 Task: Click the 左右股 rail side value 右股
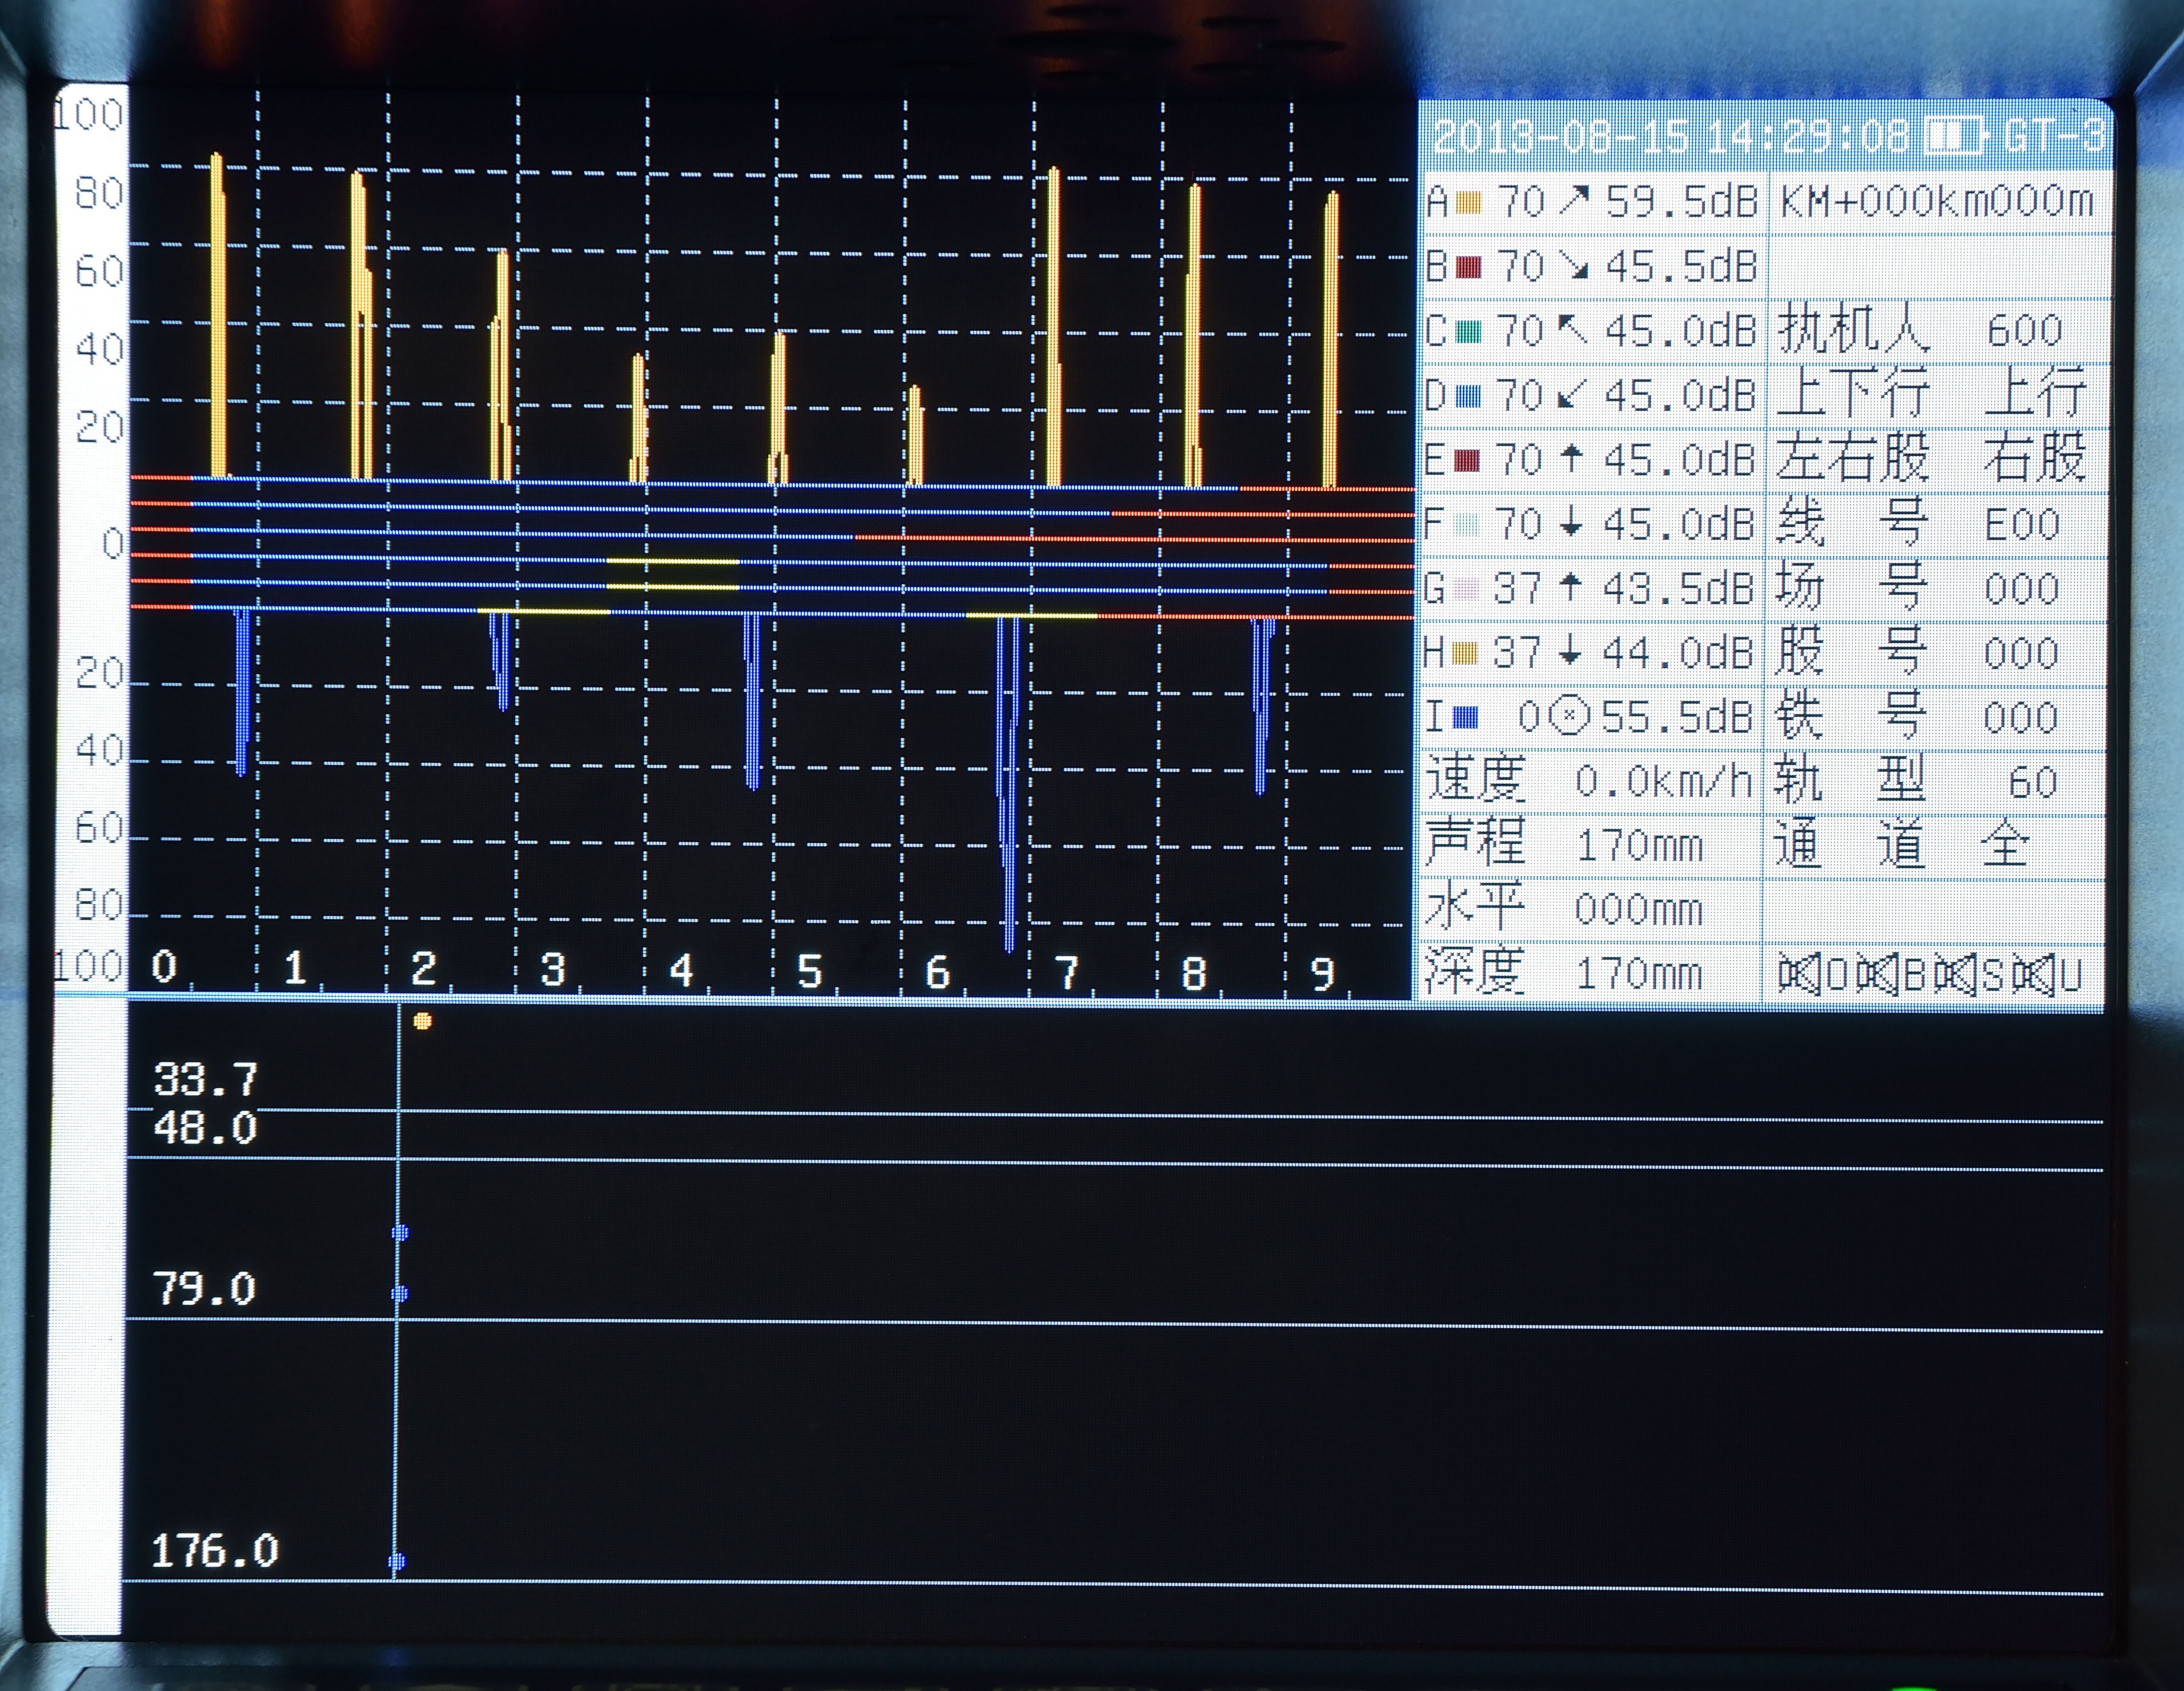coord(2034,458)
